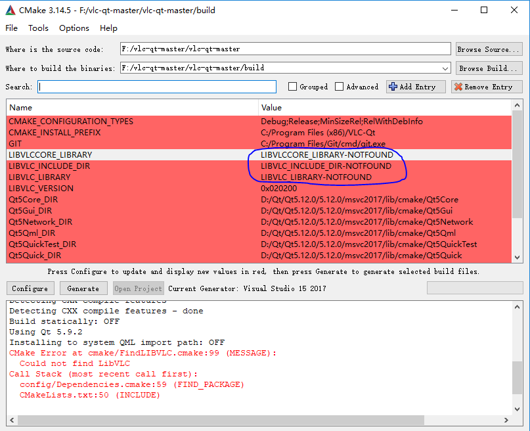Open the Help menu
This screenshot has height=431, width=530.
[x=108, y=28]
